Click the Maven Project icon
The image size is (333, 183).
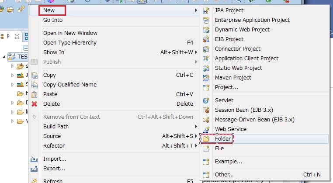(206, 78)
